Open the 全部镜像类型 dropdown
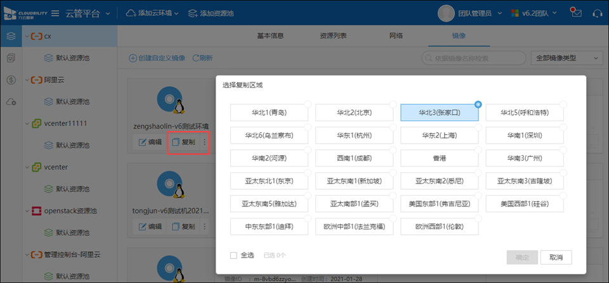609x283 pixels. (566, 58)
